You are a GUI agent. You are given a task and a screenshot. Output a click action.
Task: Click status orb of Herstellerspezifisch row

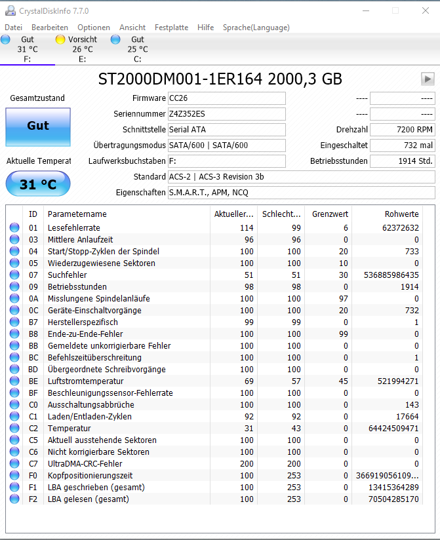point(14,322)
